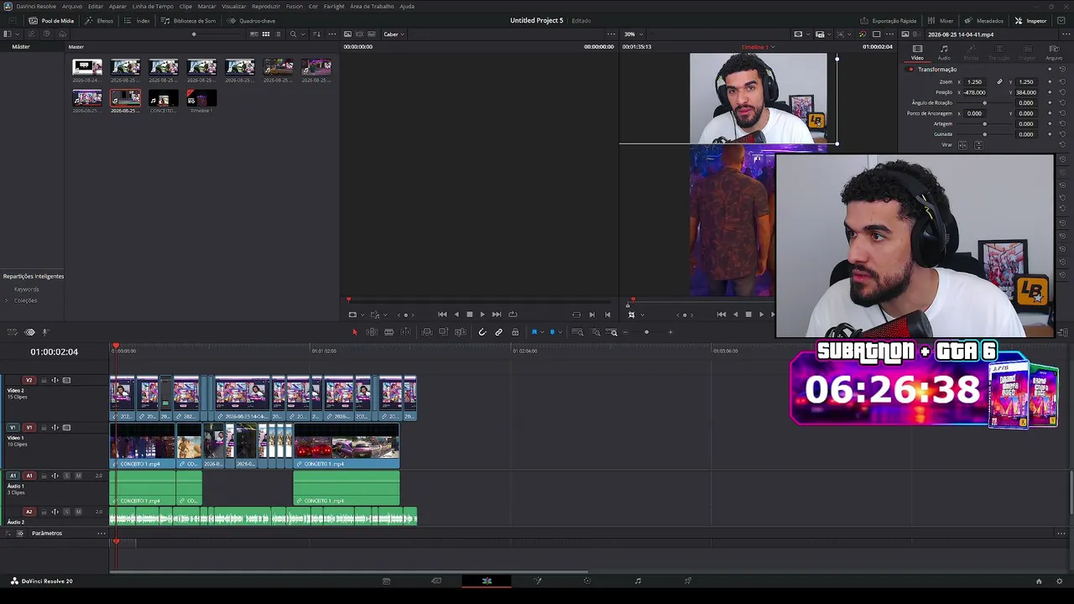The height and width of the screenshot is (604, 1074).
Task: Open the Mixer panel
Action: (x=940, y=20)
